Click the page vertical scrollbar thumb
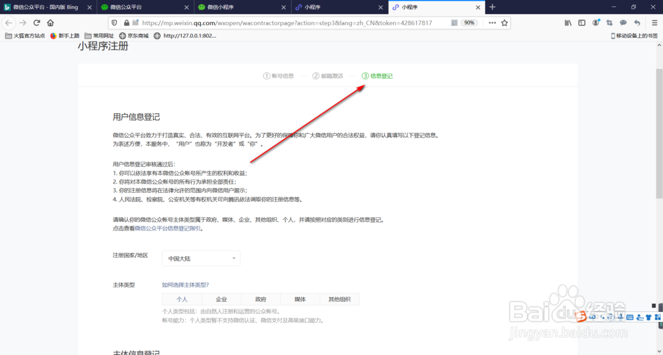The width and height of the screenshot is (663, 355). [659, 133]
